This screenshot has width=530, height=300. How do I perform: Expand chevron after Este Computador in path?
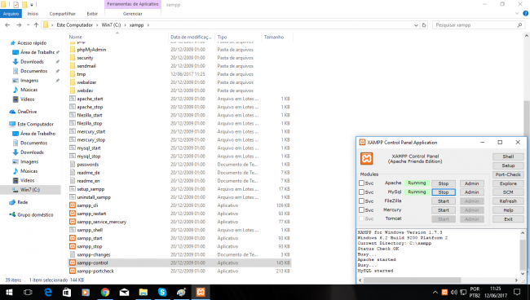point(97,25)
